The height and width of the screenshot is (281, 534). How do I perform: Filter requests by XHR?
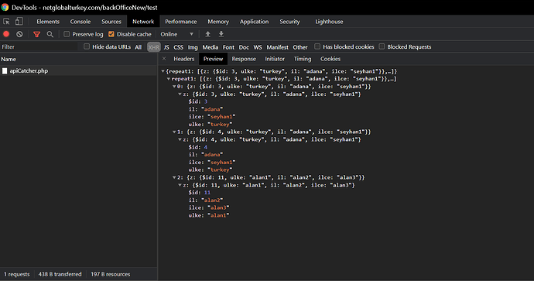coord(153,47)
